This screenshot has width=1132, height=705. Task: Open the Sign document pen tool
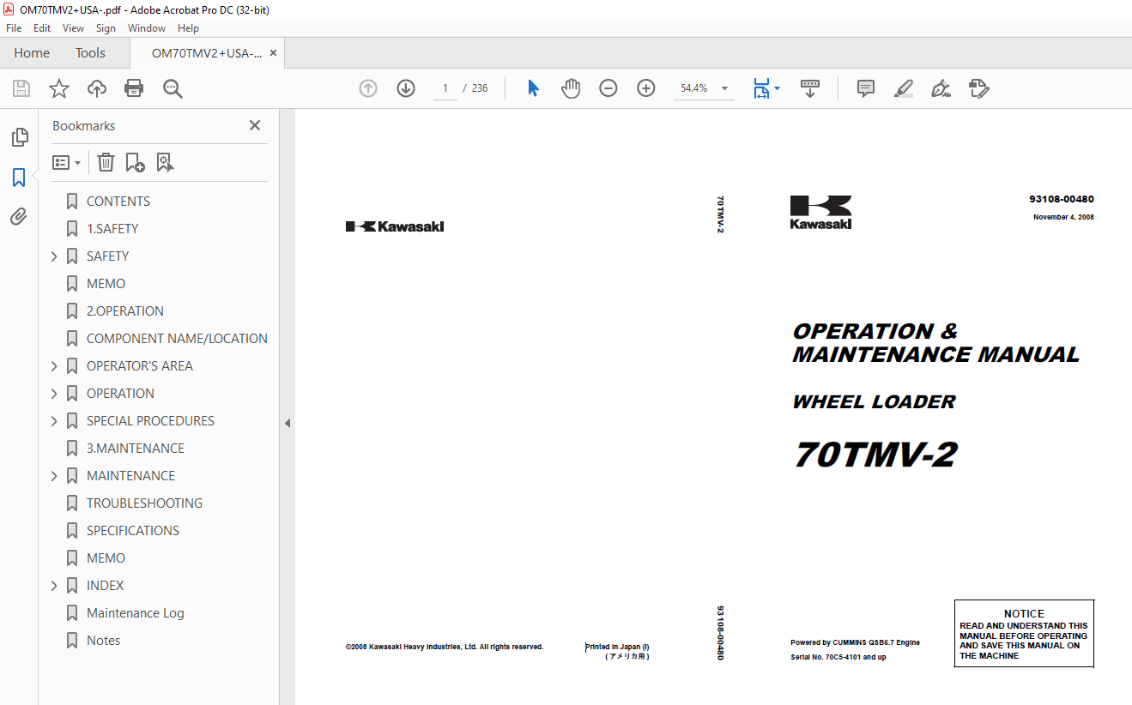[x=941, y=88]
